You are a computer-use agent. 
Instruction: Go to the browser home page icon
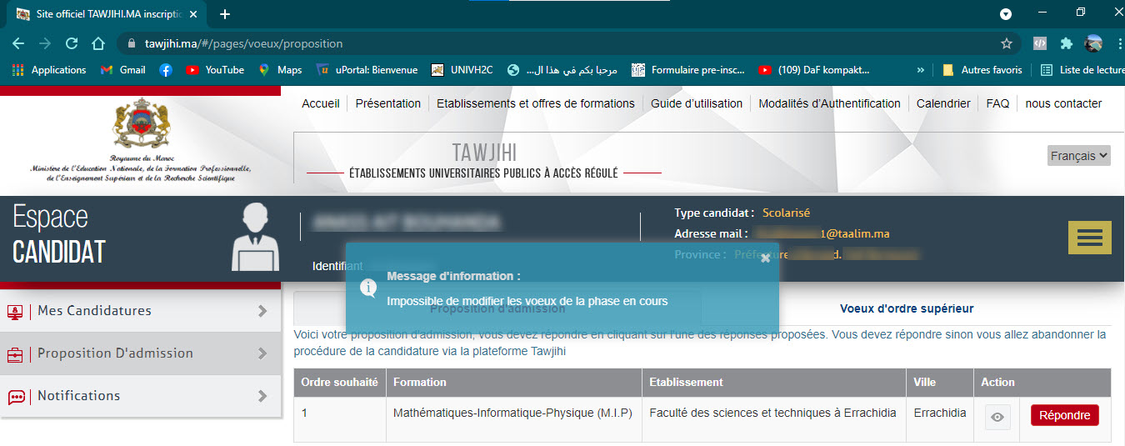tap(98, 43)
